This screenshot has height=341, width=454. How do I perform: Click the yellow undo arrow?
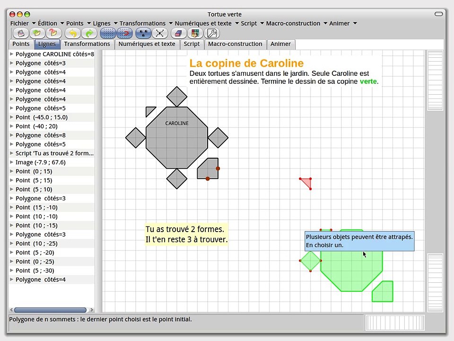click(x=73, y=33)
